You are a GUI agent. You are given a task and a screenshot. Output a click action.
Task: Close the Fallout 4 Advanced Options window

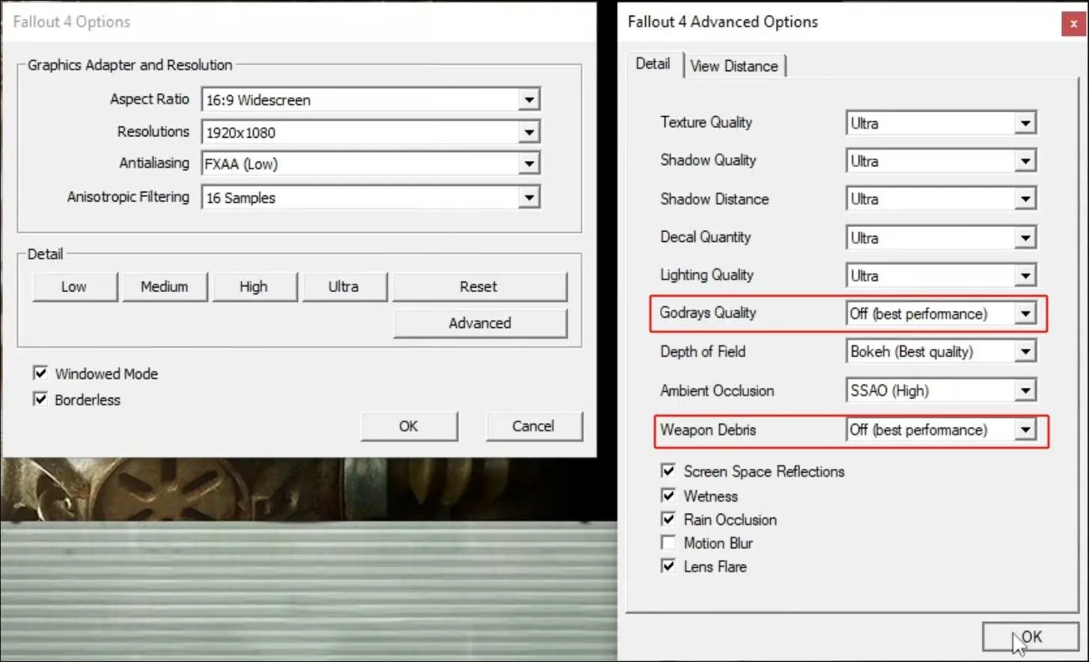coord(1073,24)
